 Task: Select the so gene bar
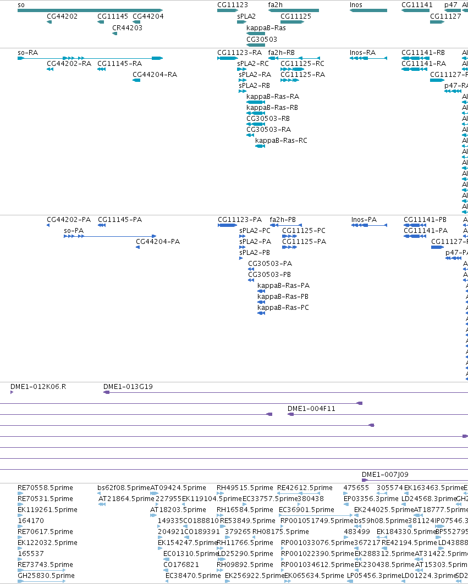90,10
